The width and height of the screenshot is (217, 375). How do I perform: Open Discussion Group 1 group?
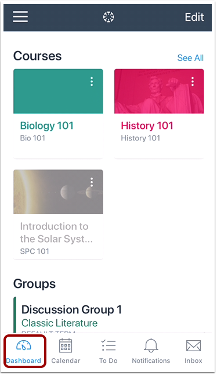pos(72,310)
